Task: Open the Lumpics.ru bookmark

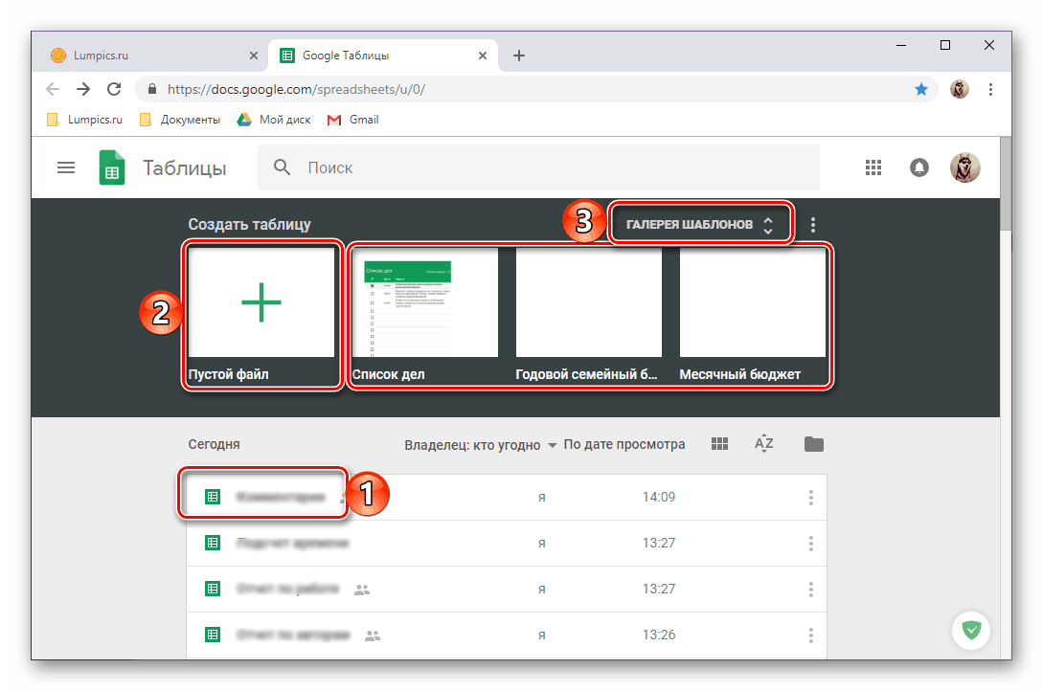Action: pos(85,120)
